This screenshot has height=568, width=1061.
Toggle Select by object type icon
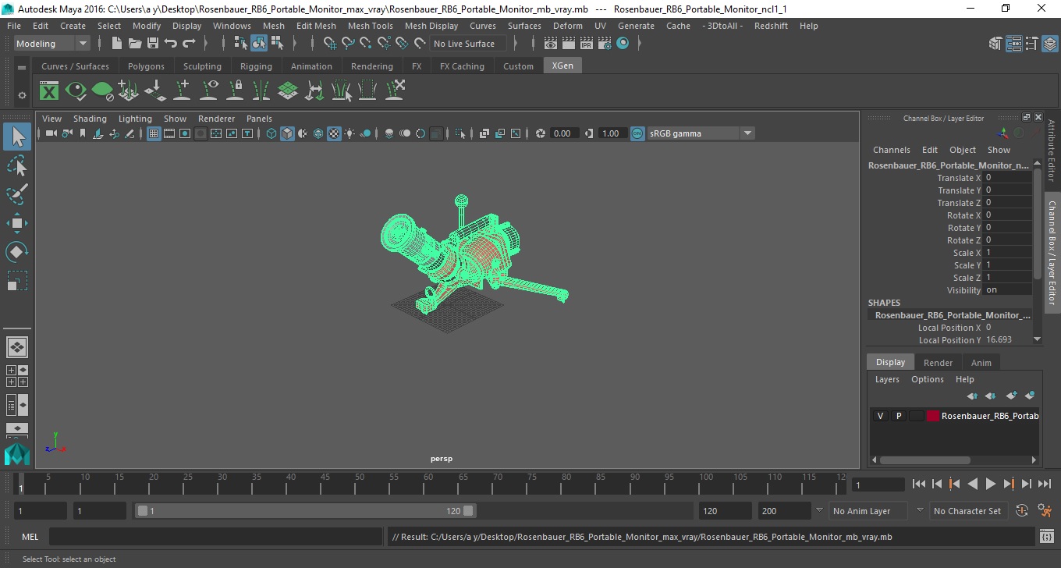[259, 44]
